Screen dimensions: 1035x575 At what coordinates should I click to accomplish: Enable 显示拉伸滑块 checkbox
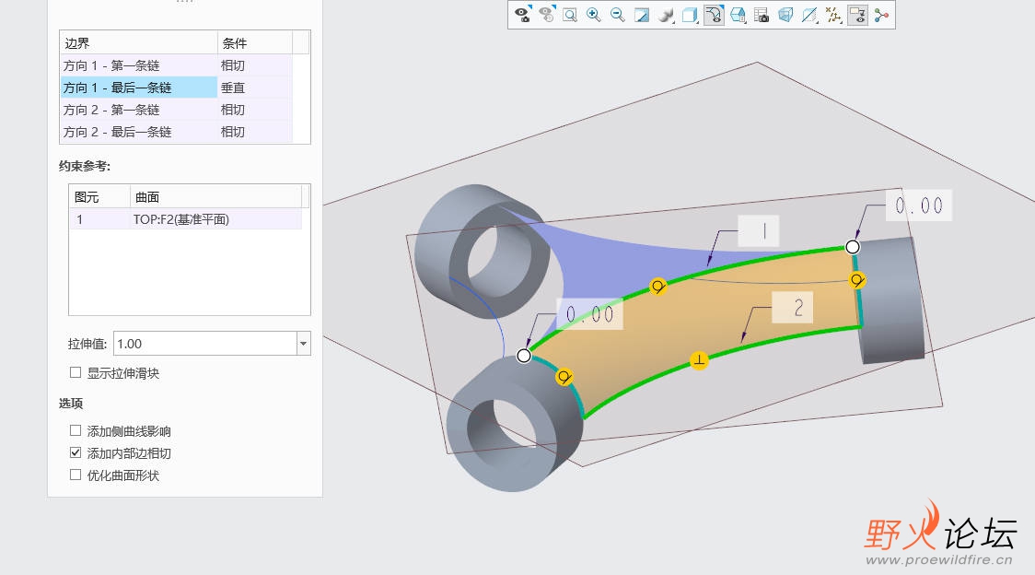coord(76,373)
